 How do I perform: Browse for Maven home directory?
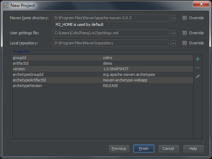(x=173, y=18)
